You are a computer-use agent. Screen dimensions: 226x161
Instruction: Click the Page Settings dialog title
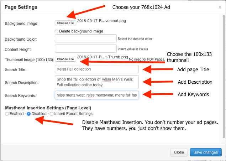pos(21,7)
